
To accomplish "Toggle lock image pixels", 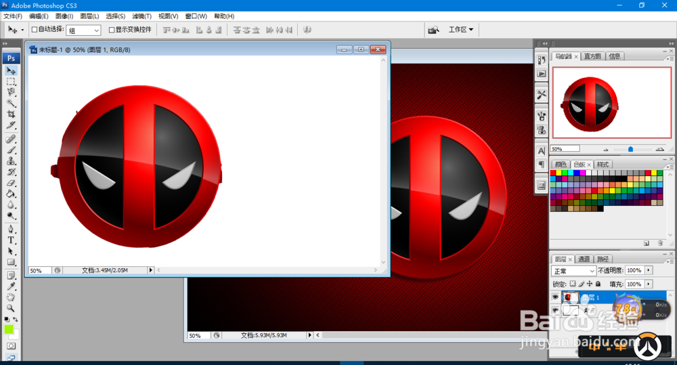I will point(581,284).
